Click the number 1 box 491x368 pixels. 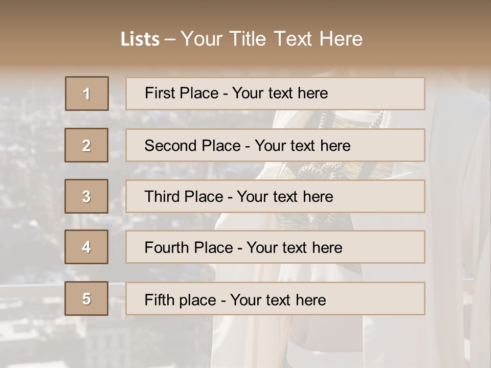(x=87, y=94)
